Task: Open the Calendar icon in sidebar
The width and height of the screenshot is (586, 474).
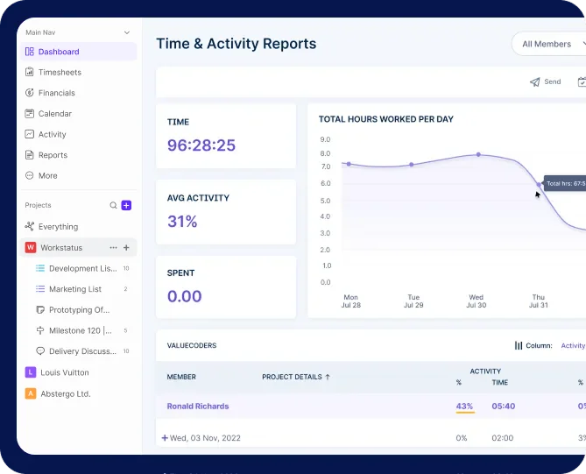Action: click(x=30, y=114)
